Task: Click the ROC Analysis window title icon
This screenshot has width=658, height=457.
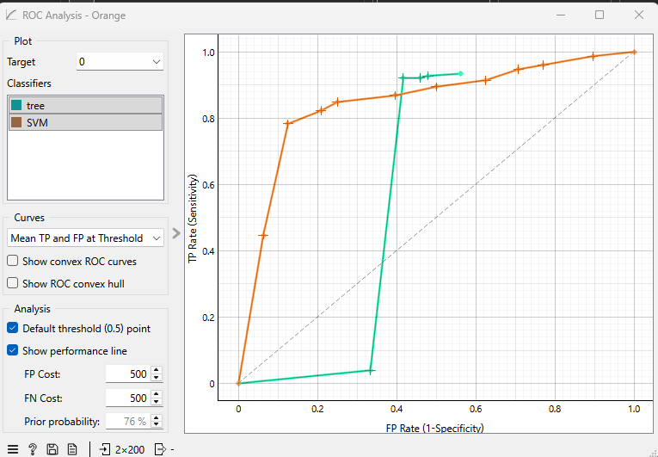Action: click(x=10, y=15)
